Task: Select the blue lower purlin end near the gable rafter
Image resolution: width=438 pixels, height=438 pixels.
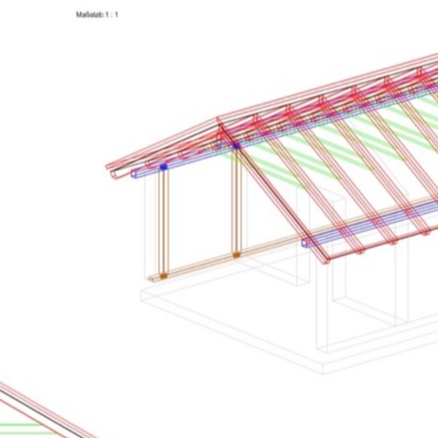Action: tap(306, 243)
